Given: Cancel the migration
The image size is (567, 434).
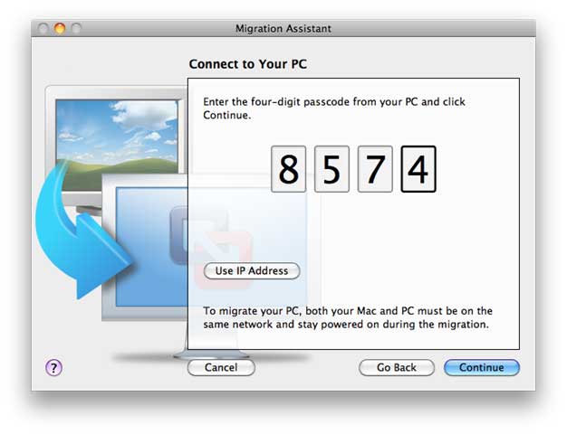Looking at the screenshot, I should click(x=221, y=367).
